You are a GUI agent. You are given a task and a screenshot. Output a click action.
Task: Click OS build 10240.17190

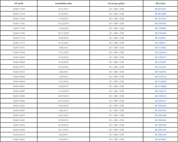pos(19,28)
